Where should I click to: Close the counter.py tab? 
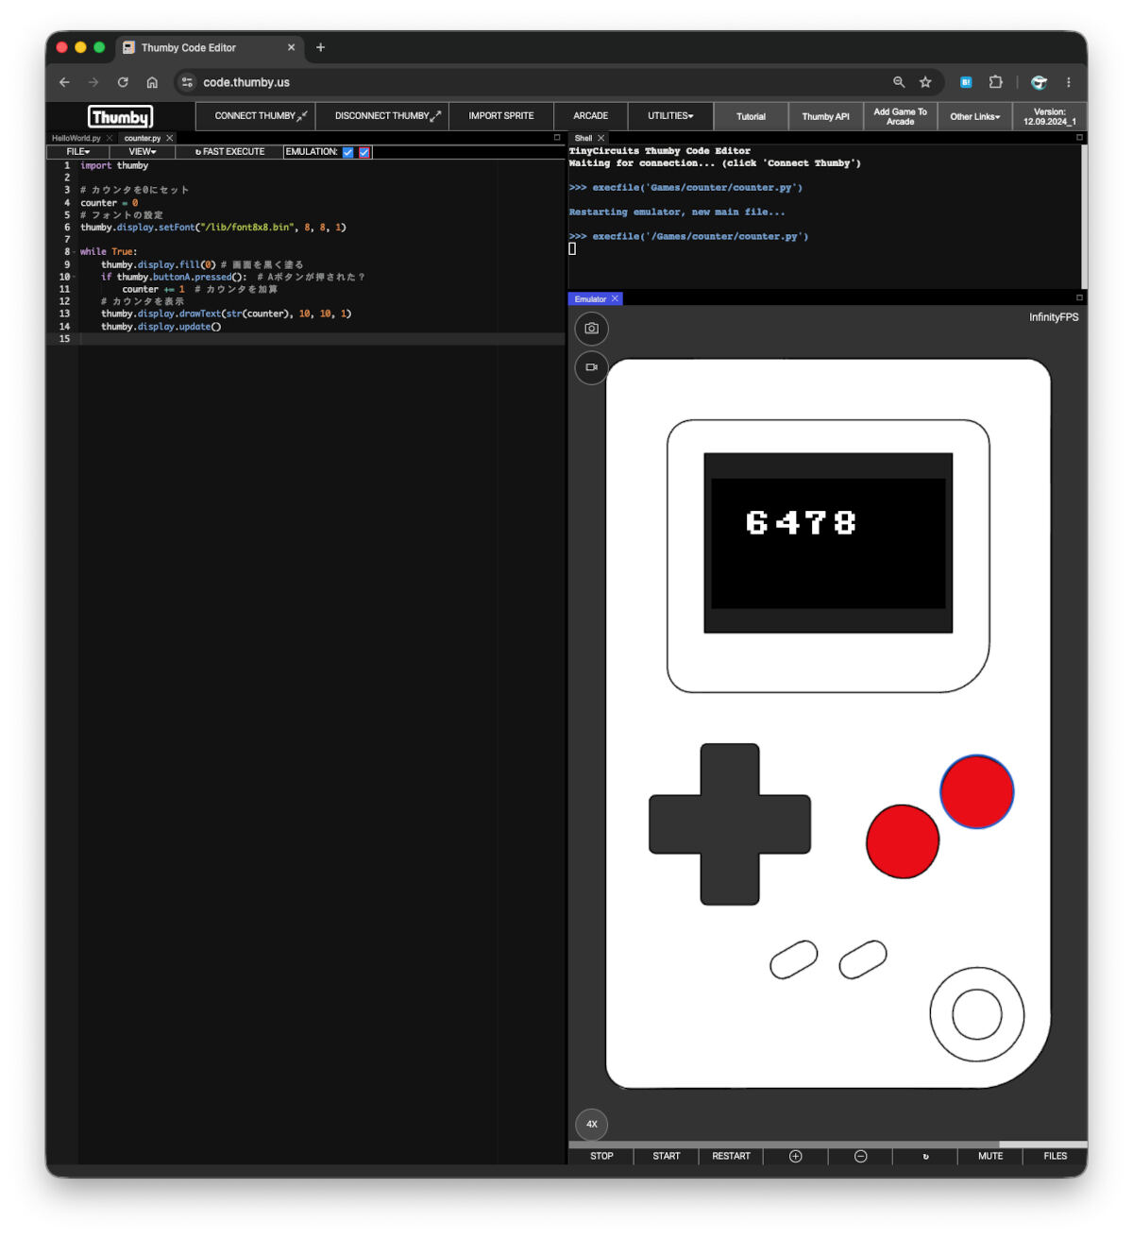pyautogui.click(x=170, y=138)
